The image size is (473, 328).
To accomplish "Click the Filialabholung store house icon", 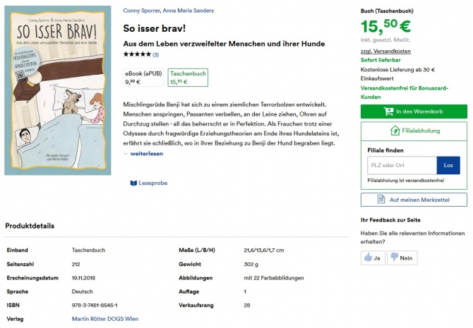I will point(394,130).
